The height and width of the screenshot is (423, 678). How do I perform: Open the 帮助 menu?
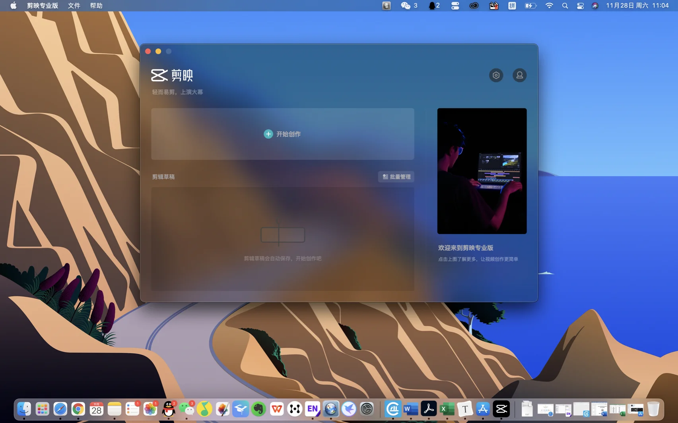[x=96, y=6]
